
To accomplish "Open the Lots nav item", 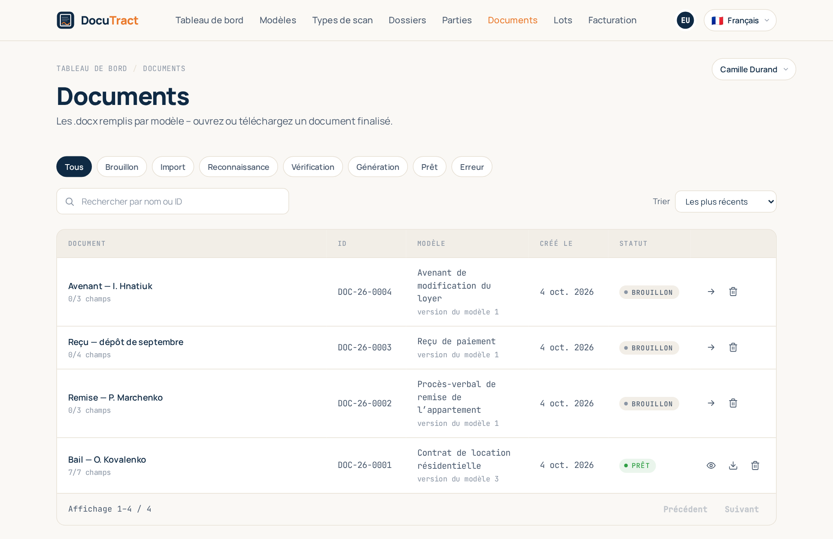I will tap(563, 20).
